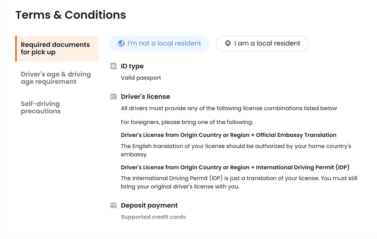Click the ID type section icon
Screen dimensions: 377x239
coord(113,66)
